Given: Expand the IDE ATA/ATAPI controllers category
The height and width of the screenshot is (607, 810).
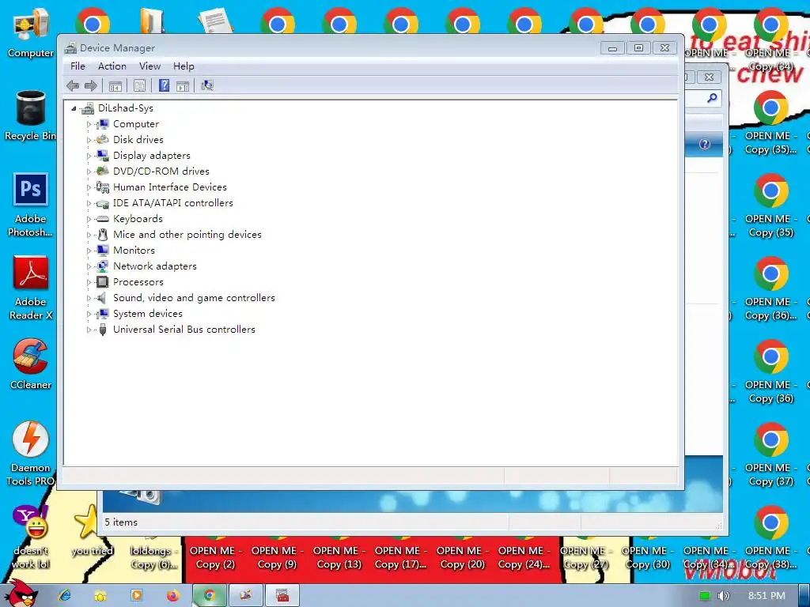Looking at the screenshot, I should (89, 203).
